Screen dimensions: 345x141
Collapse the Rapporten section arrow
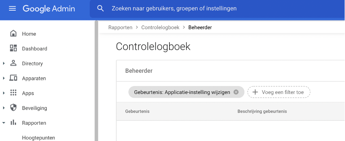click(3, 123)
